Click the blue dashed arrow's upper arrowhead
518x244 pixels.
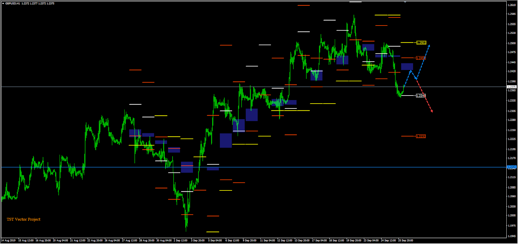429,46
